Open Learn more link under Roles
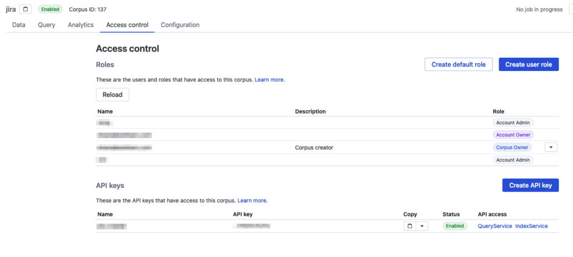573x257 pixels. point(270,80)
